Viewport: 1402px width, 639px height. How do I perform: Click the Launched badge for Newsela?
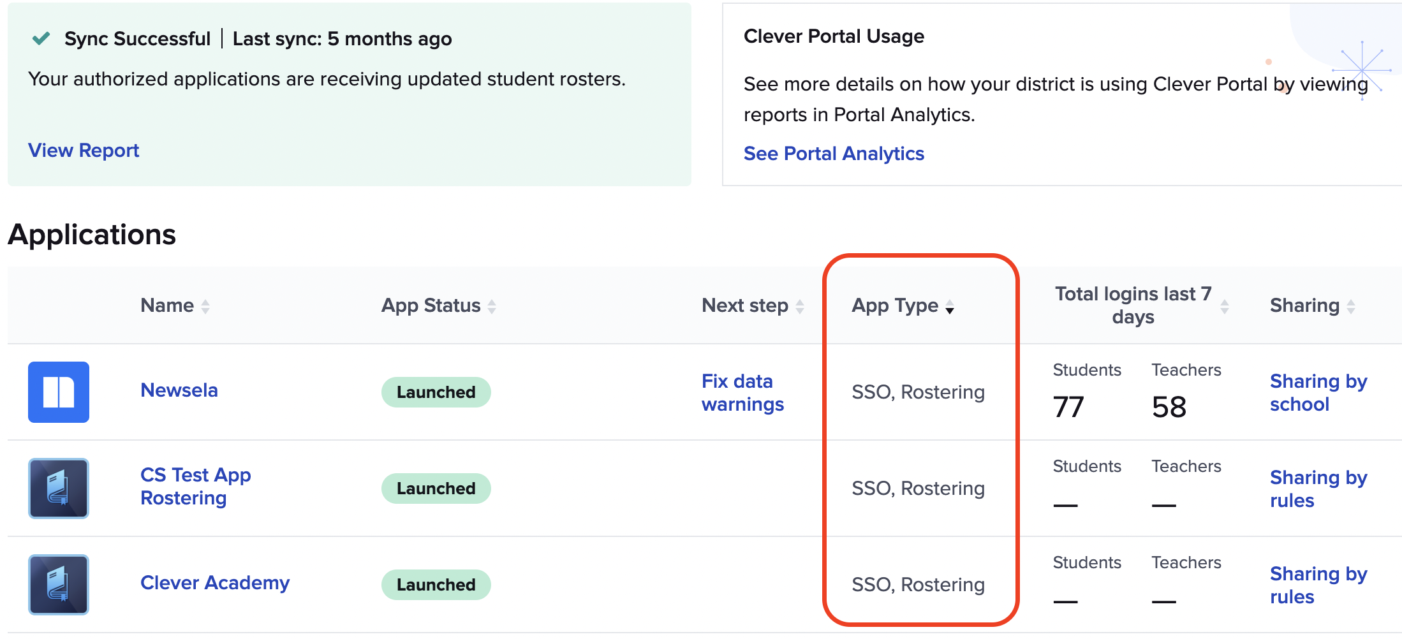(x=436, y=392)
